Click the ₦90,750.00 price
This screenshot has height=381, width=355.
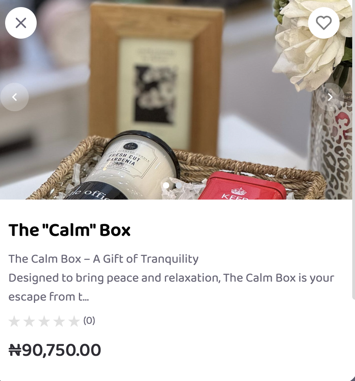click(x=55, y=350)
